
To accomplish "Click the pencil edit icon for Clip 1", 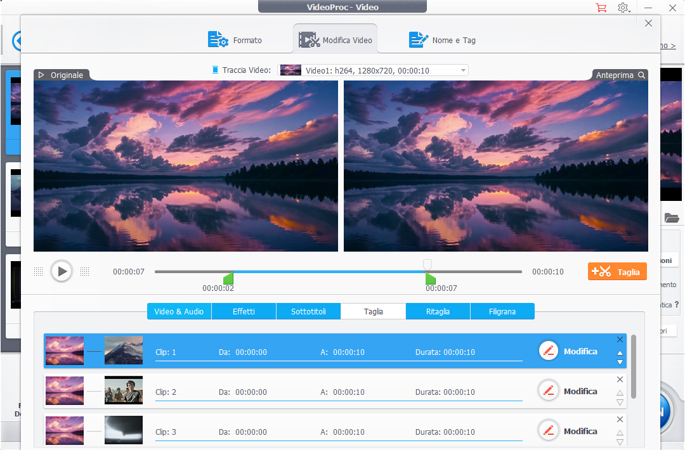I will click(549, 351).
